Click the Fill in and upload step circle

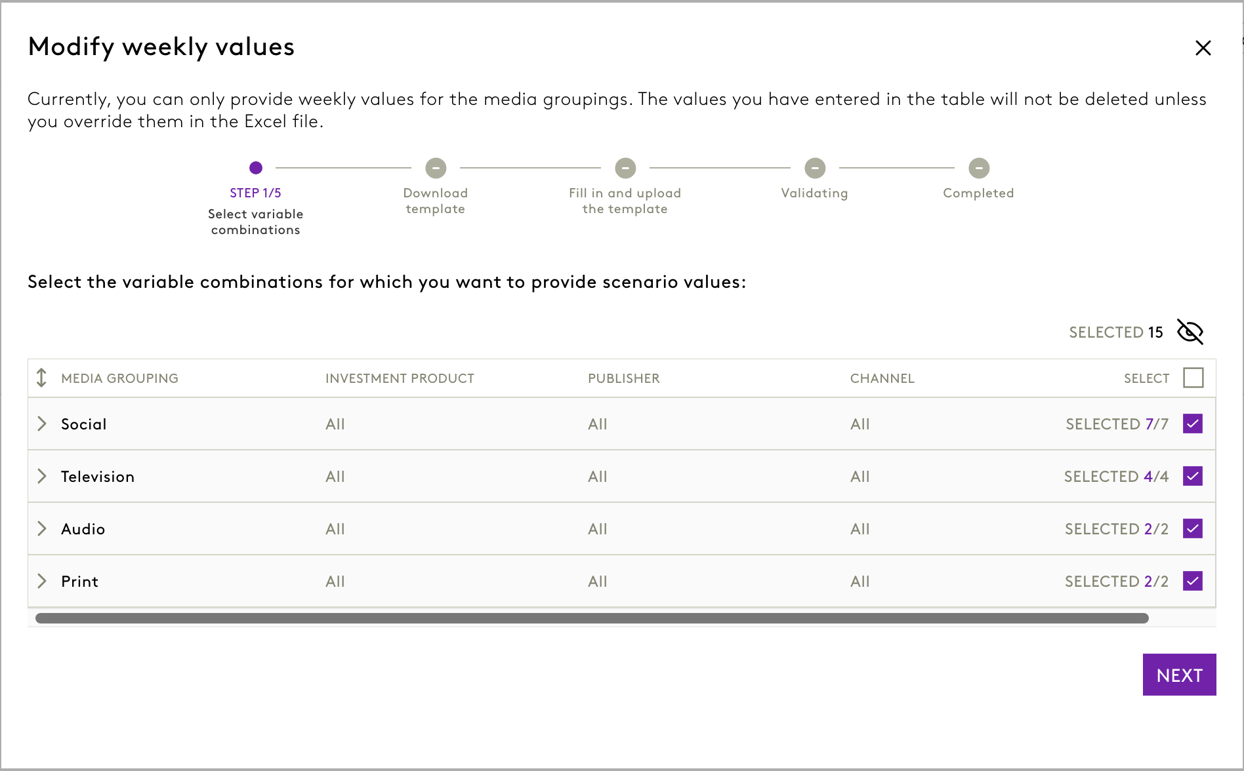point(625,168)
